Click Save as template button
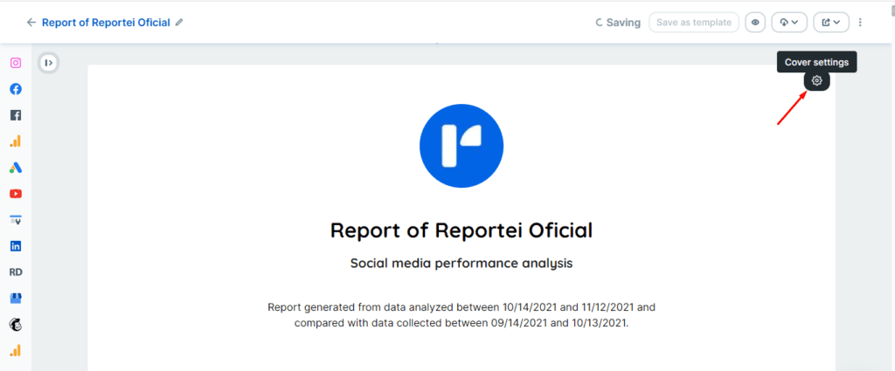This screenshot has height=371, width=895. 693,23
